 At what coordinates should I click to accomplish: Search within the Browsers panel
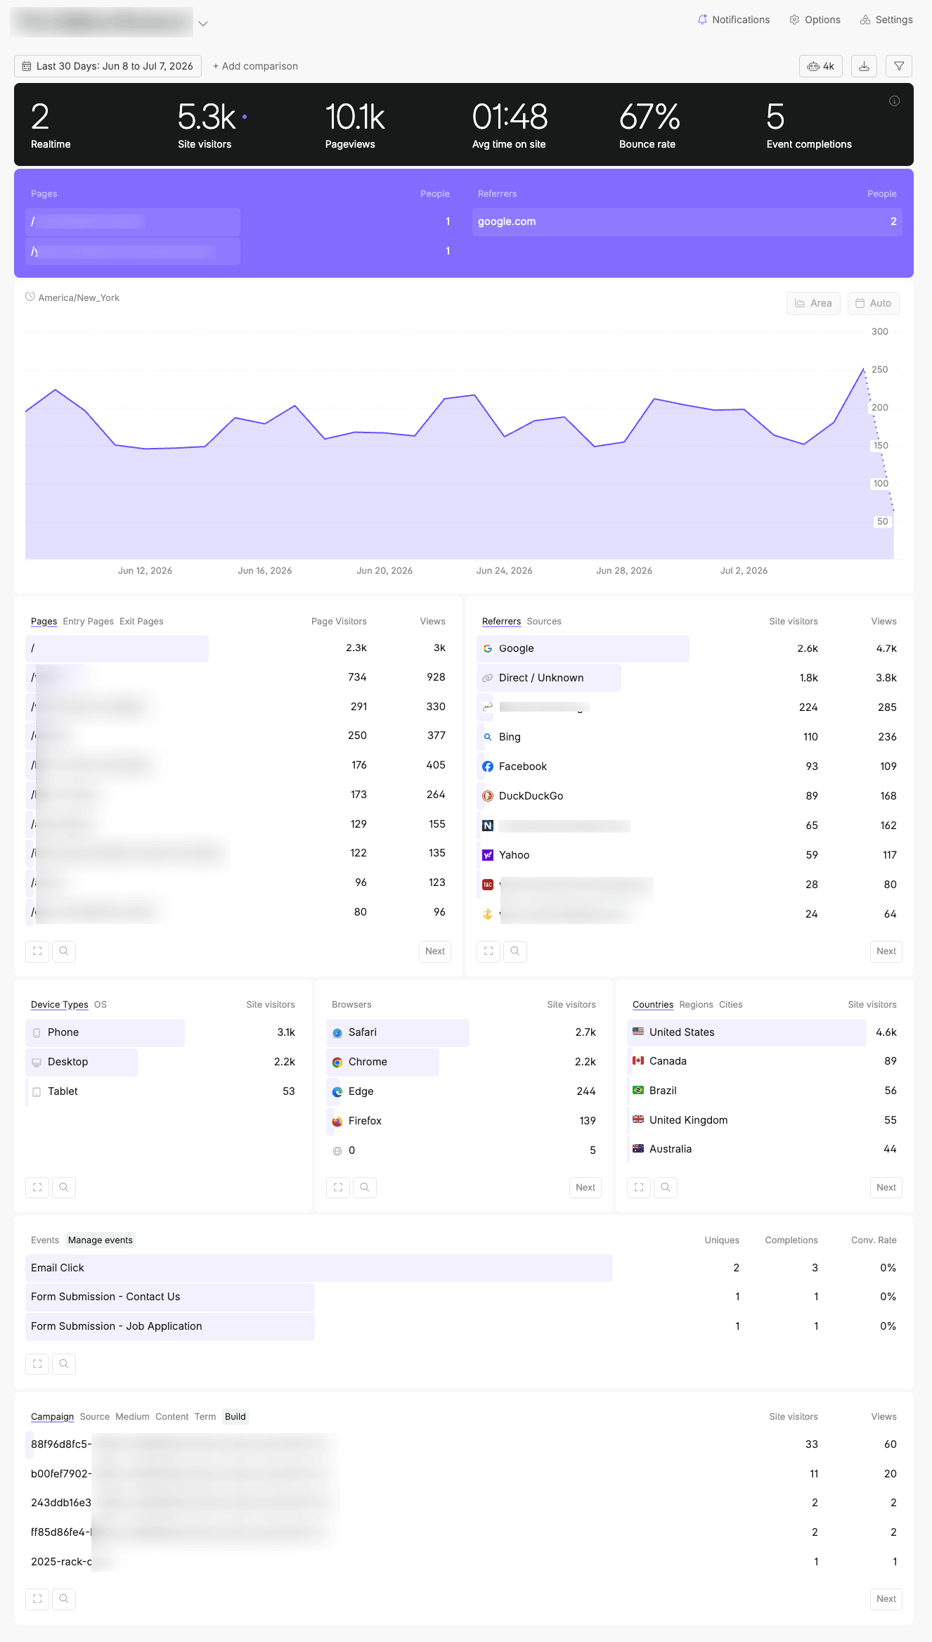pyautogui.click(x=365, y=1187)
